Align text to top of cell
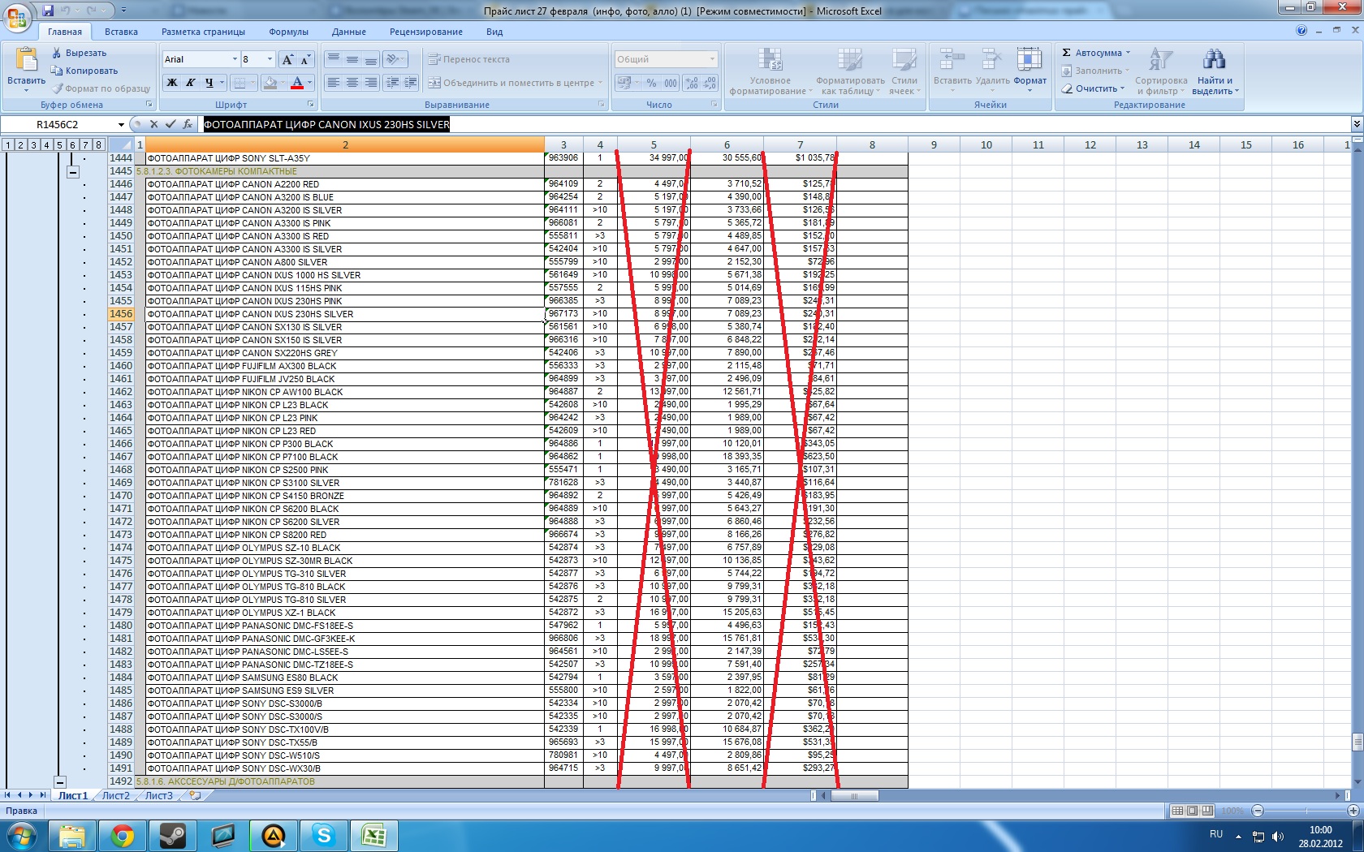 [333, 59]
